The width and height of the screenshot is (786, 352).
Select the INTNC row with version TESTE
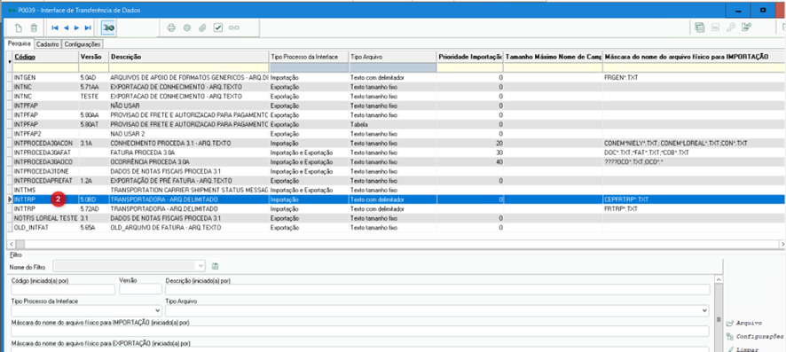[x=396, y=96]
